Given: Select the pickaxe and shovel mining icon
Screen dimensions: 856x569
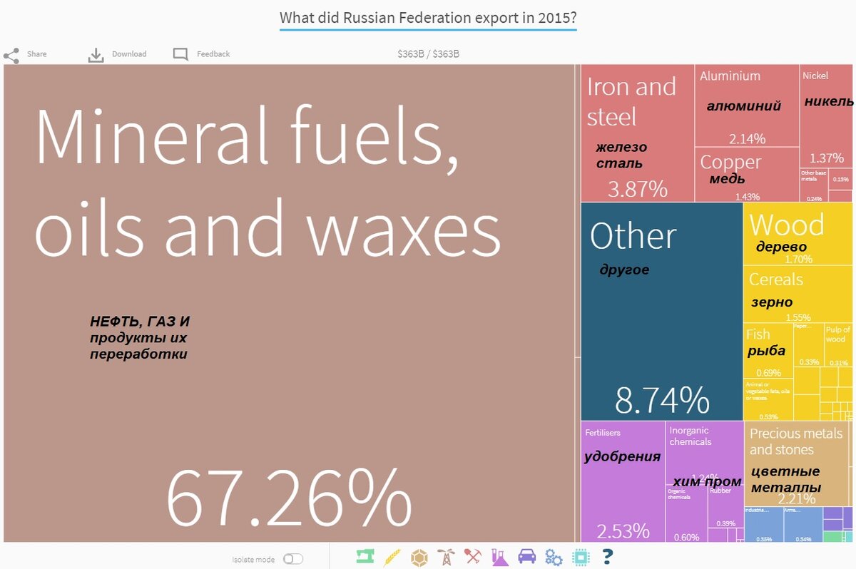Looking at the screenshot, I should click(x=472, y=558).
